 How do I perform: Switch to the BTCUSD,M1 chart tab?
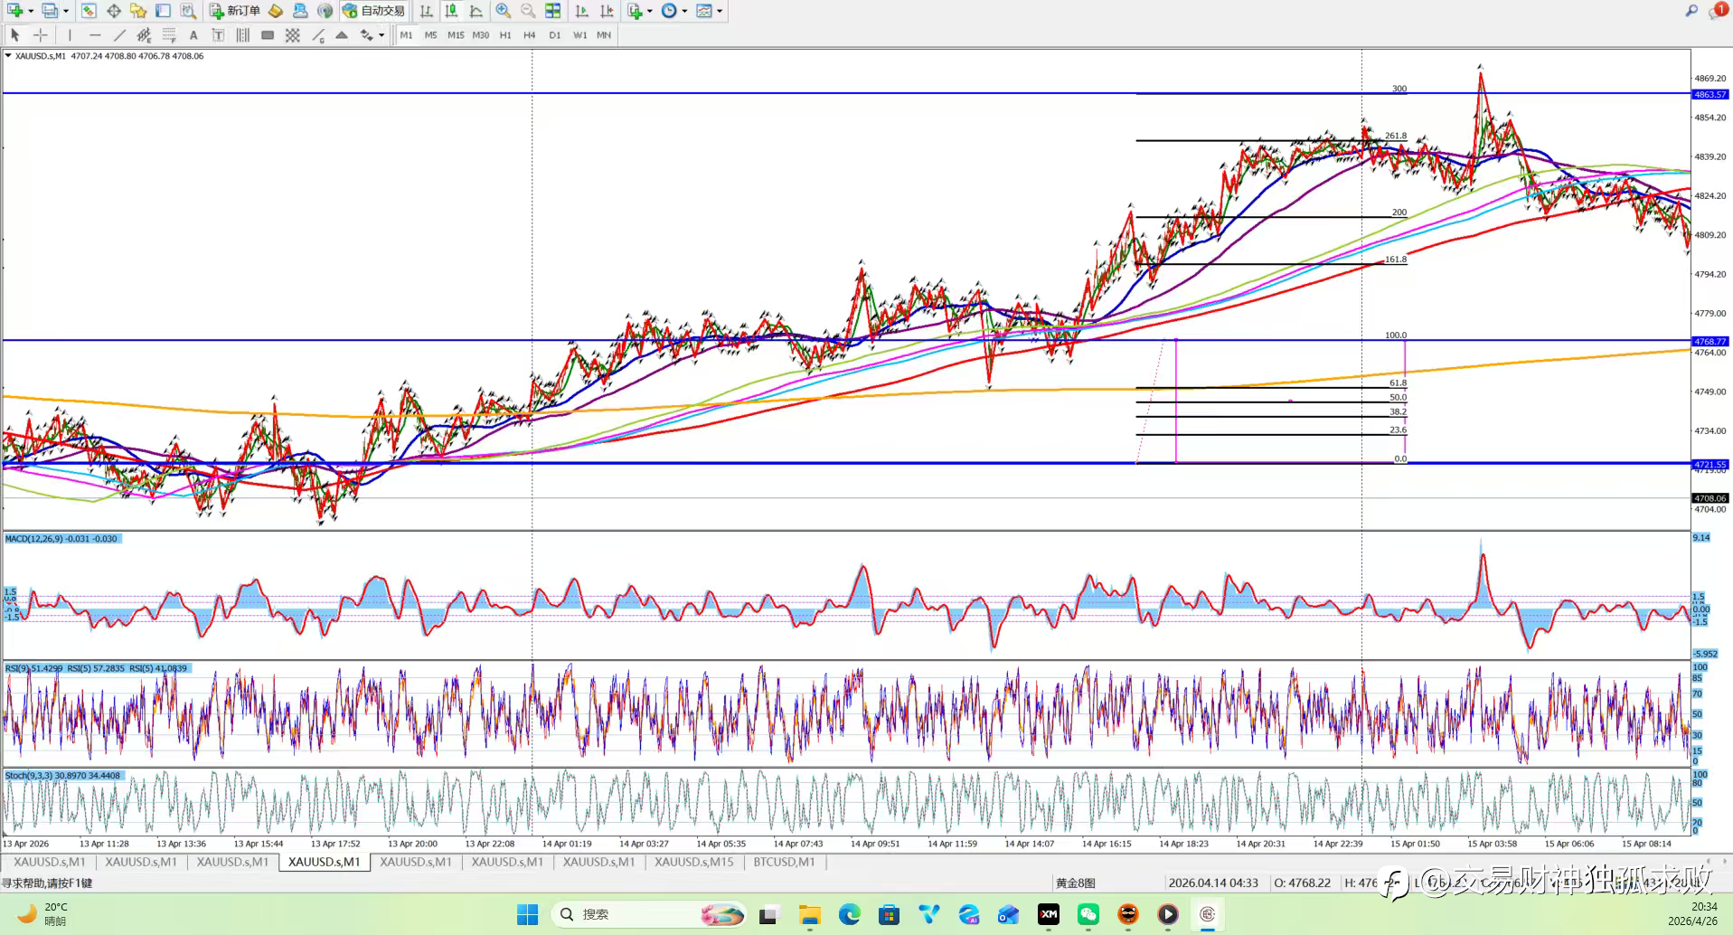tap(784, 862)
